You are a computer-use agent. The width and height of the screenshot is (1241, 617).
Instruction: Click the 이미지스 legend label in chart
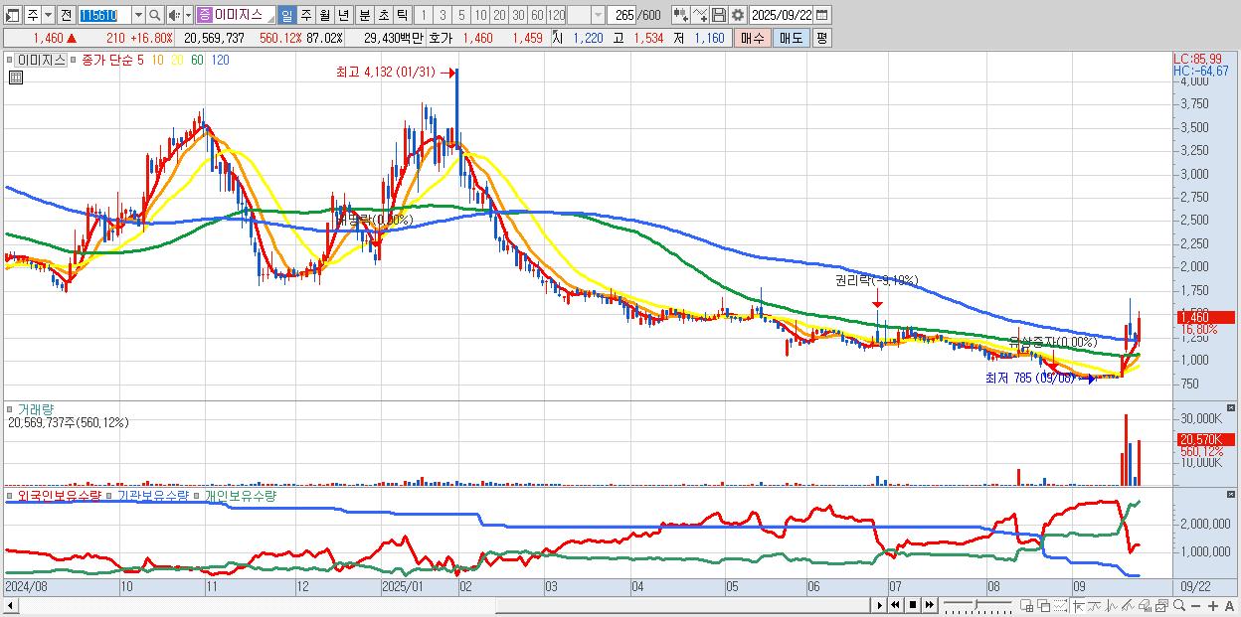(x=42, y=61)
